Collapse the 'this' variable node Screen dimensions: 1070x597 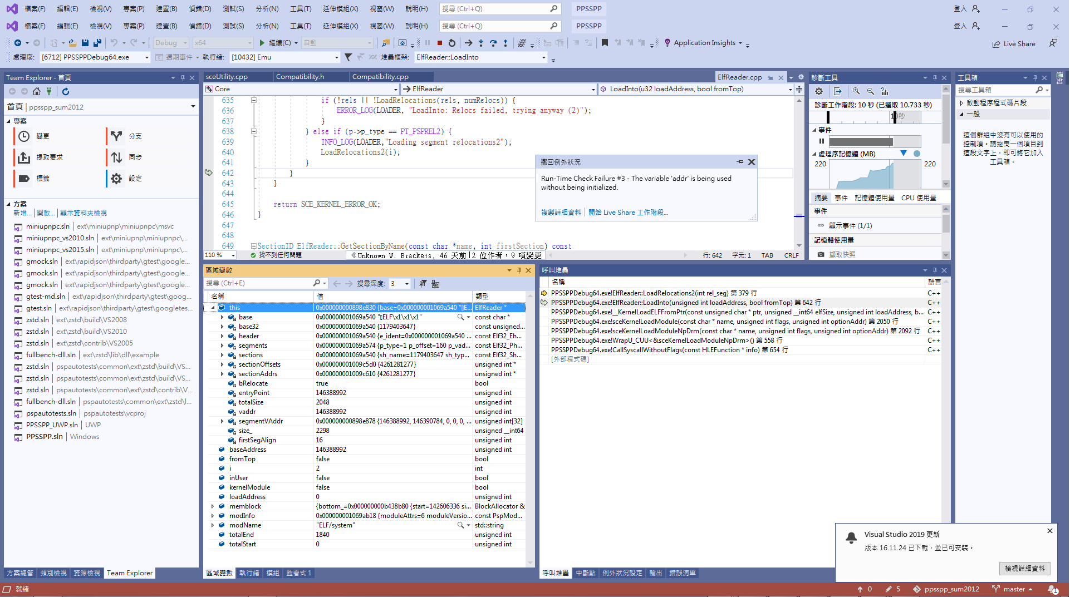pos(213,308)
